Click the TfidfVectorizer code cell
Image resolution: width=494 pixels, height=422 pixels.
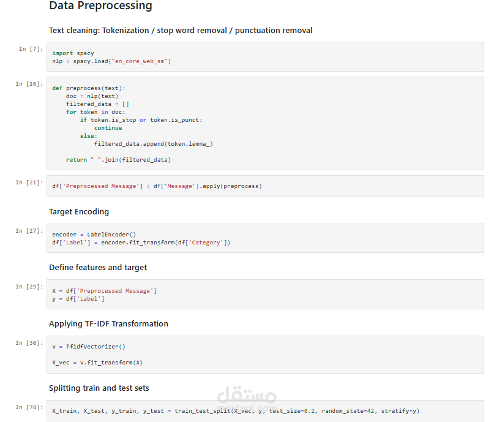point(264,354)
